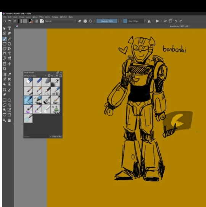The image size is (206, 207).
Task: Select the Rectangle shape tool
Action: coord(4,44)
